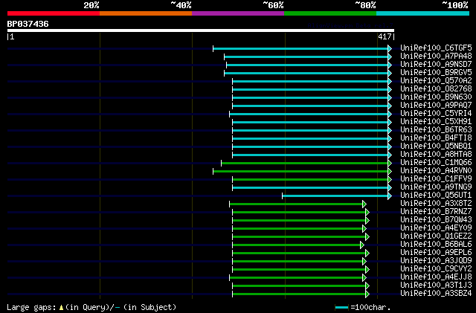The image size is (476, 313).
Task: Click the green ~80% identity legend segment
Action: (x=330, y=13)
